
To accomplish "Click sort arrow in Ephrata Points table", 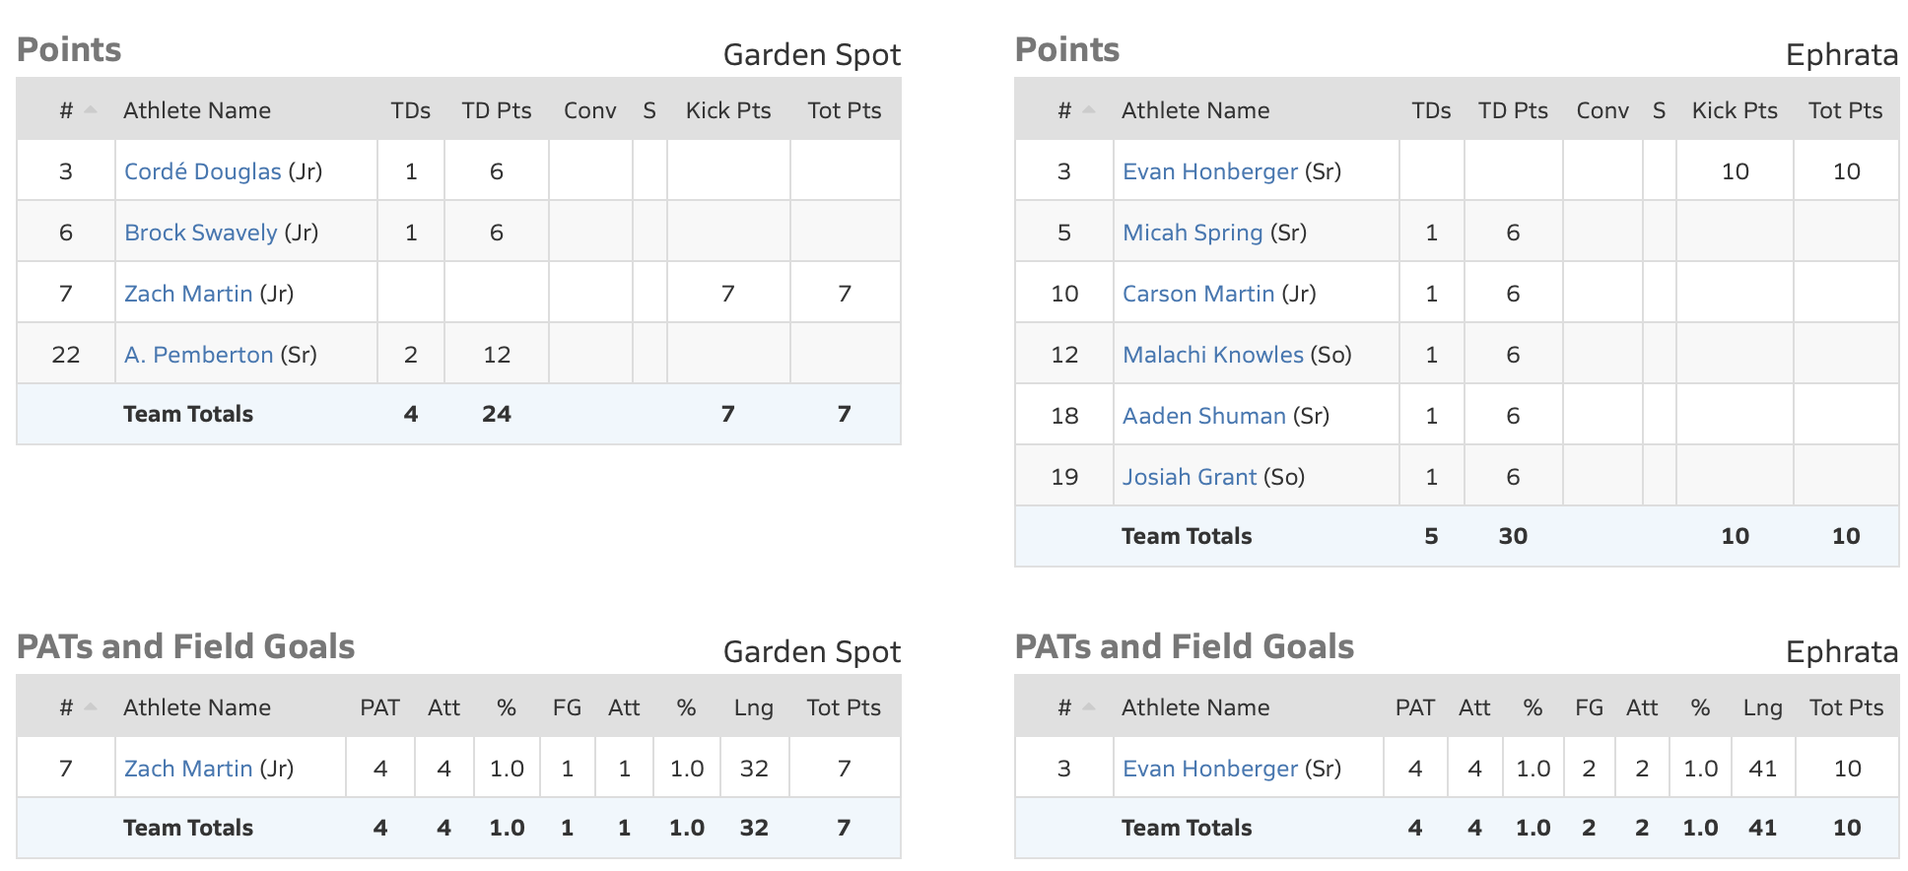I will click(x=1089, y=110).
